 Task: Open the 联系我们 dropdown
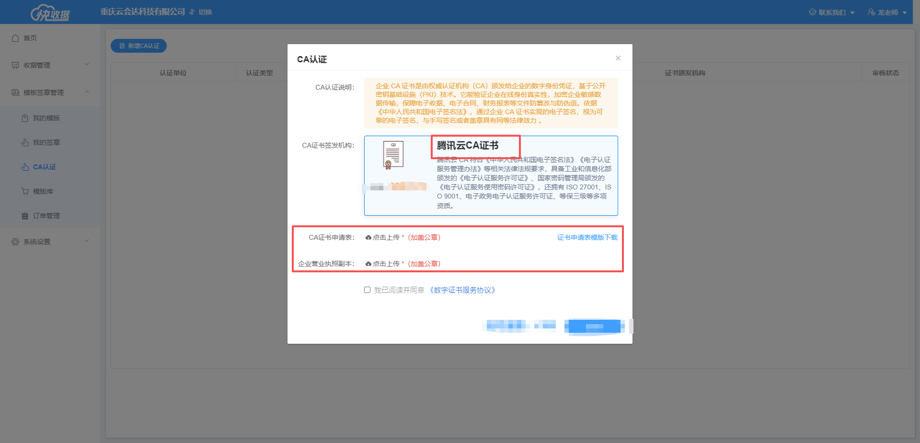(x=831, y=12)
